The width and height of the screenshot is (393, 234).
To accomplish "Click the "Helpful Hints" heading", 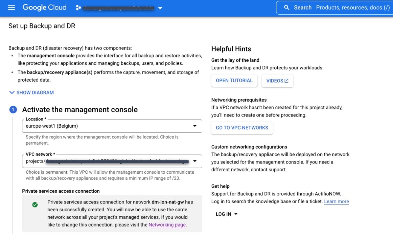I will [x=231, y=49].
